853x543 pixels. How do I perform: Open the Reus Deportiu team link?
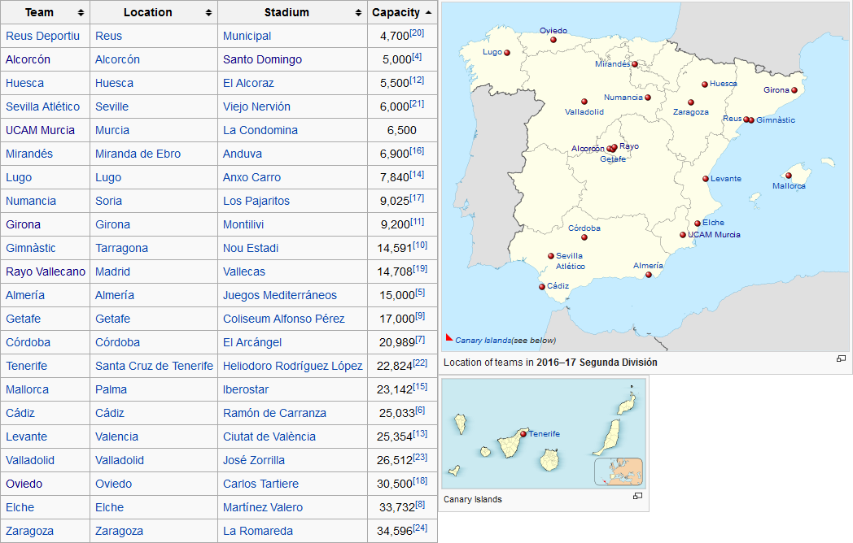point(42,36)
